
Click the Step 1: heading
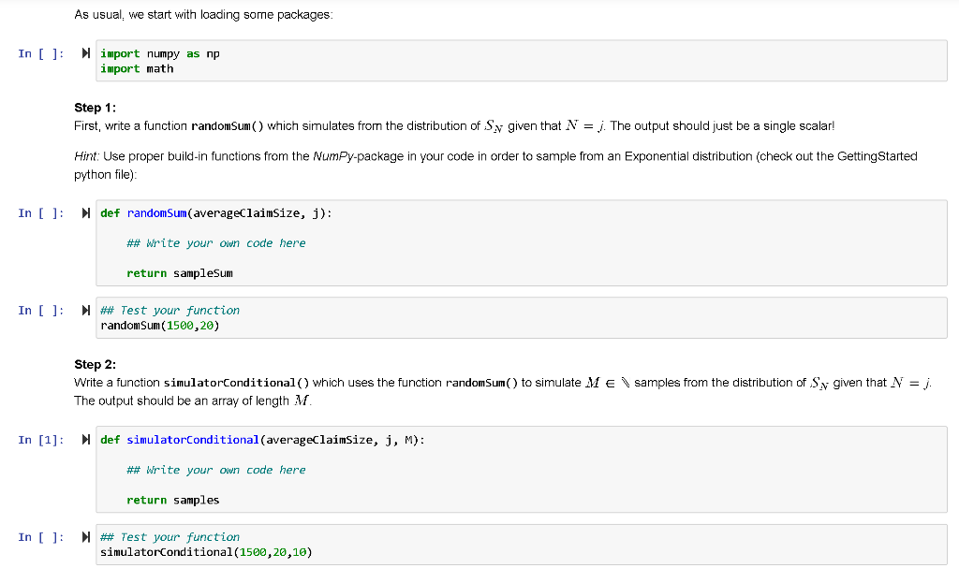95,108
